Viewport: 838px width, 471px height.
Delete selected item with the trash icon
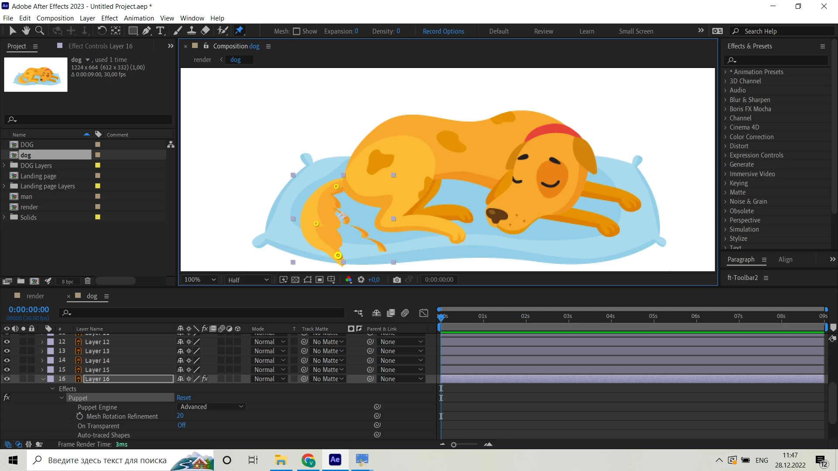click(x=87, y=281)
